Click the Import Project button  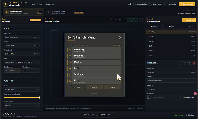point(141,4)
